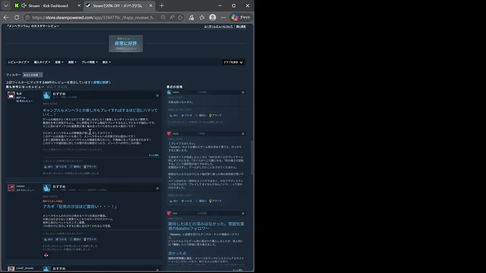Open もぶ's profile avatar

coord(11,95)
